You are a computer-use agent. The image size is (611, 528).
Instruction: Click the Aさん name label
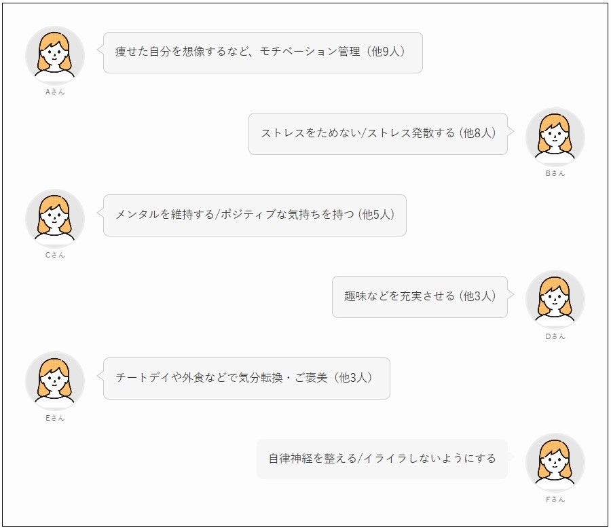[55, 92]
